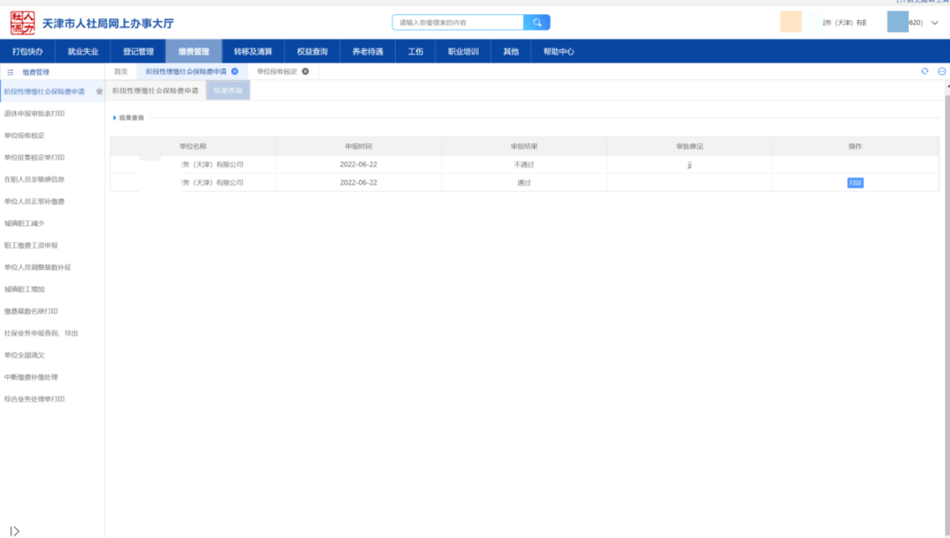This screenshot has height=538, width=950.
Task: Open the 转移及清算 navigation menu
Action: [x=252, y=52]
